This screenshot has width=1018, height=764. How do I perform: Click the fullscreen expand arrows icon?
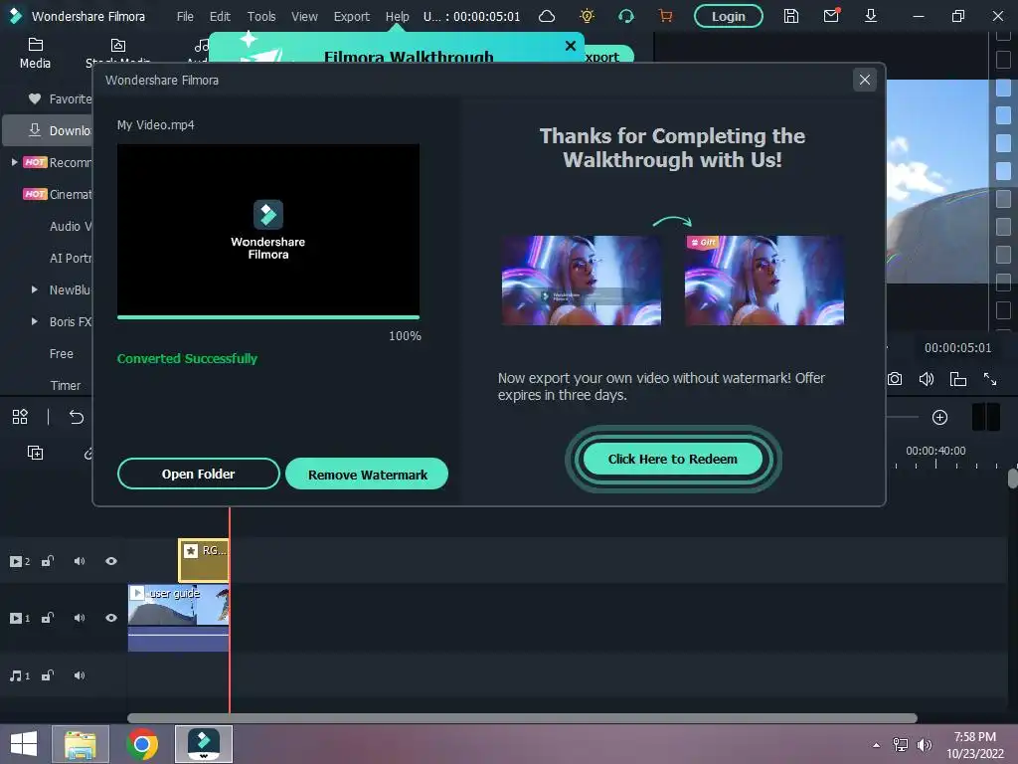click(x=990, y=379)
